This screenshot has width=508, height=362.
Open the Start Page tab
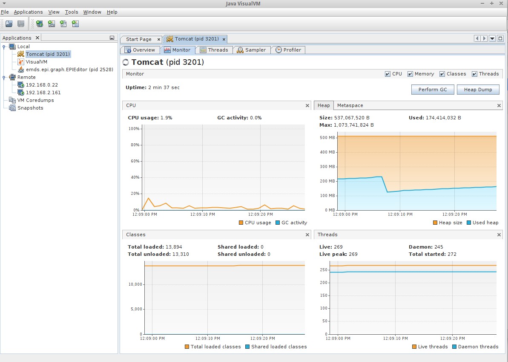(139, 39)
